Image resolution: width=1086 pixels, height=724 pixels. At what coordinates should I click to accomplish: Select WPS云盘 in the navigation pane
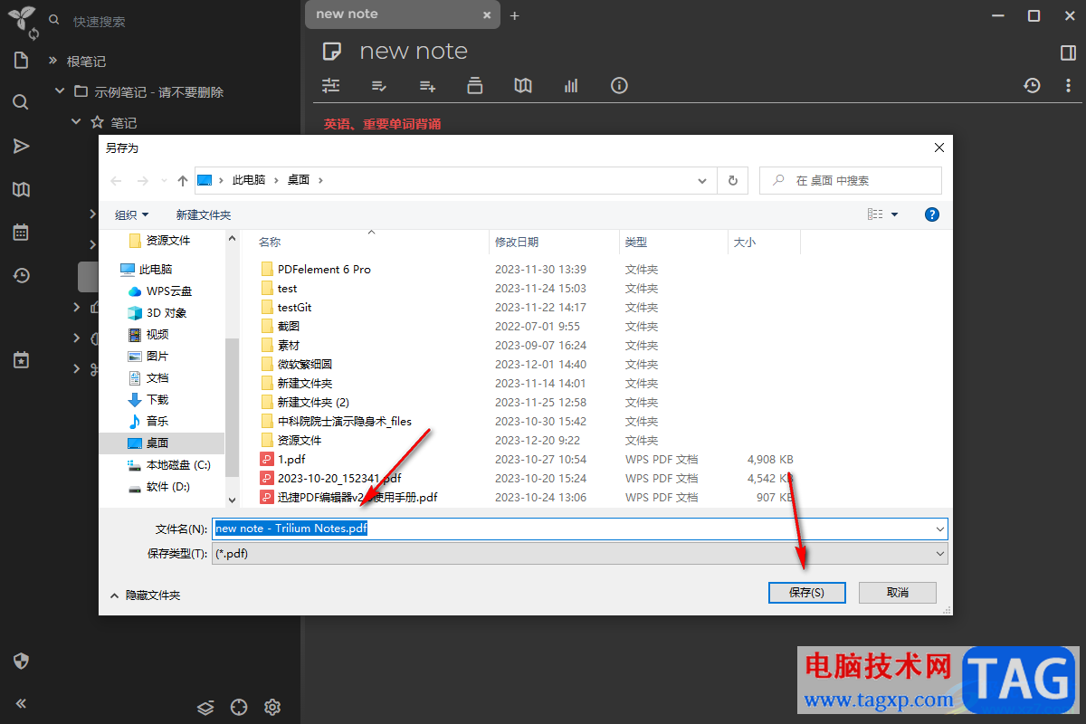tap(168, 291)
